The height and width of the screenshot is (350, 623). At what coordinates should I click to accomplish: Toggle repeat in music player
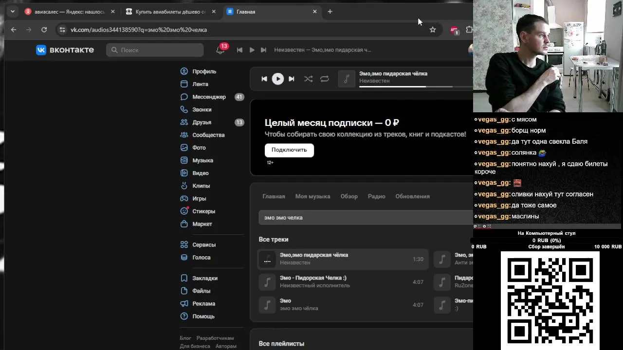325,79
